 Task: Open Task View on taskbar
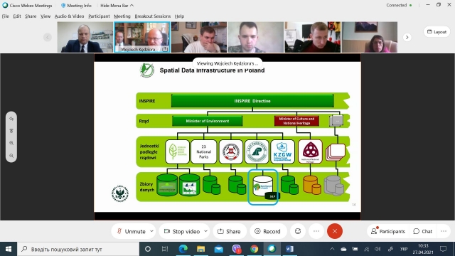click(165, 249)
